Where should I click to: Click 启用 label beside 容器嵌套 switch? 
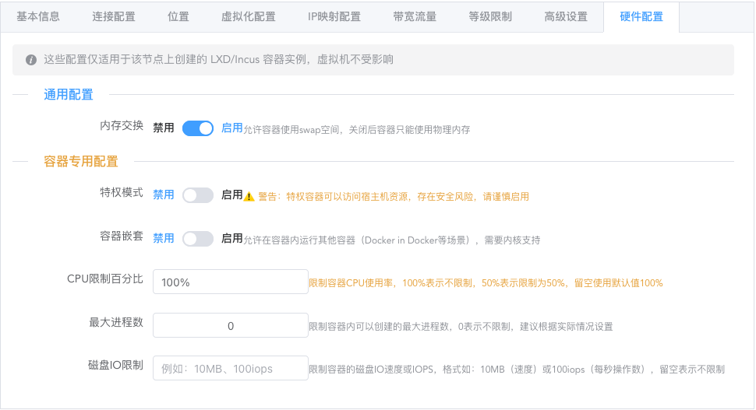click(232, 239)
